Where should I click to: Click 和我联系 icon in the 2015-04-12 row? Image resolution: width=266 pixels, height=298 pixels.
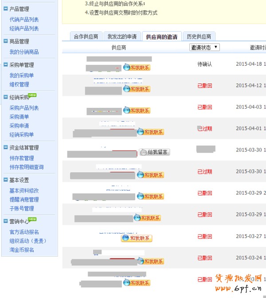pos(137,89)
